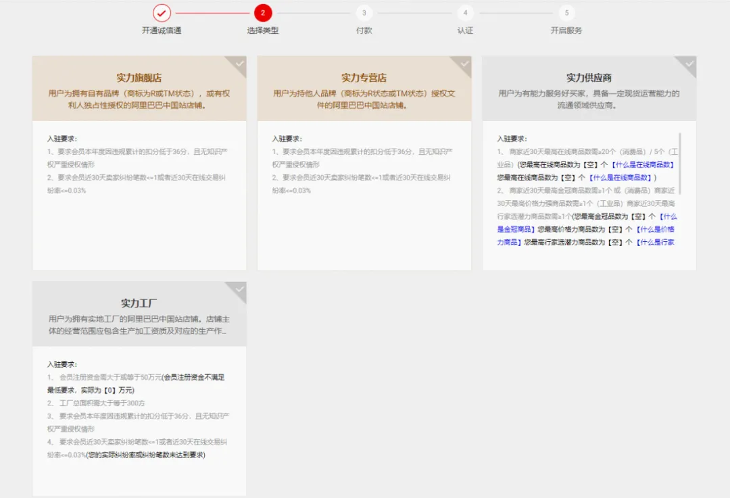Screen dimensions: 730x498
Task: Open the 什么是行家 help link
Action: tap(656, 242)
